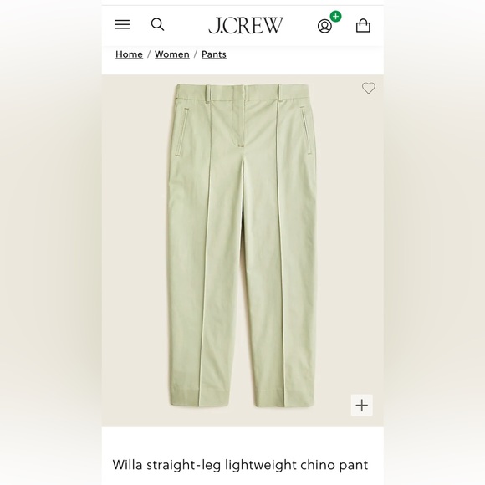Screen dimensions: 485x485
Task: Click the left pocket of the pants
Action: [182, 131]
